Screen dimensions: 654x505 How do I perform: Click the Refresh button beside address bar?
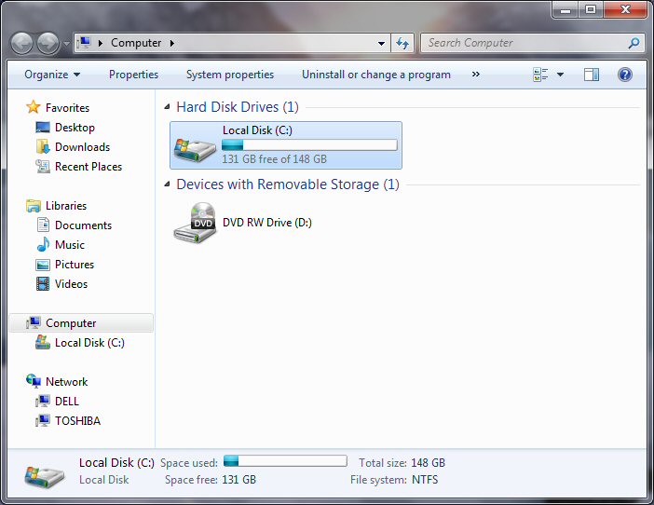(402, 43)
